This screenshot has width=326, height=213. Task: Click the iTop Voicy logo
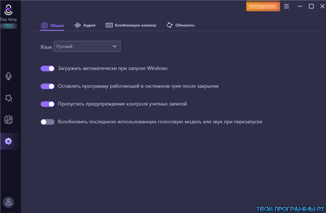click(x=8, y=10)
